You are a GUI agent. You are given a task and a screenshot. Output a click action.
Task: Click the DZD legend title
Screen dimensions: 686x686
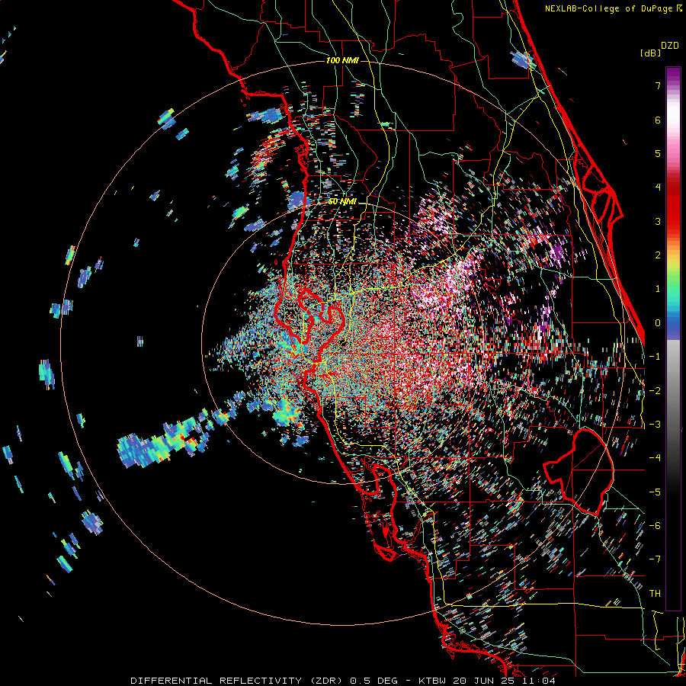pos(670,46)
